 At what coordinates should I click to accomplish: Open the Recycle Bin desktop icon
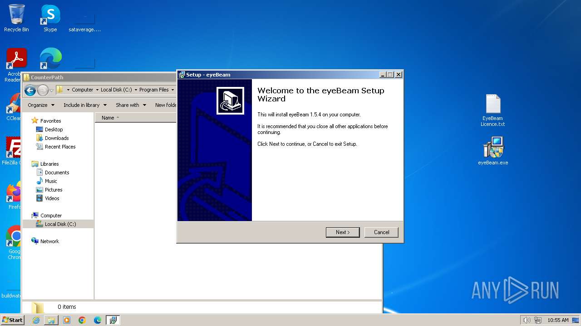(x=16, y=18)
